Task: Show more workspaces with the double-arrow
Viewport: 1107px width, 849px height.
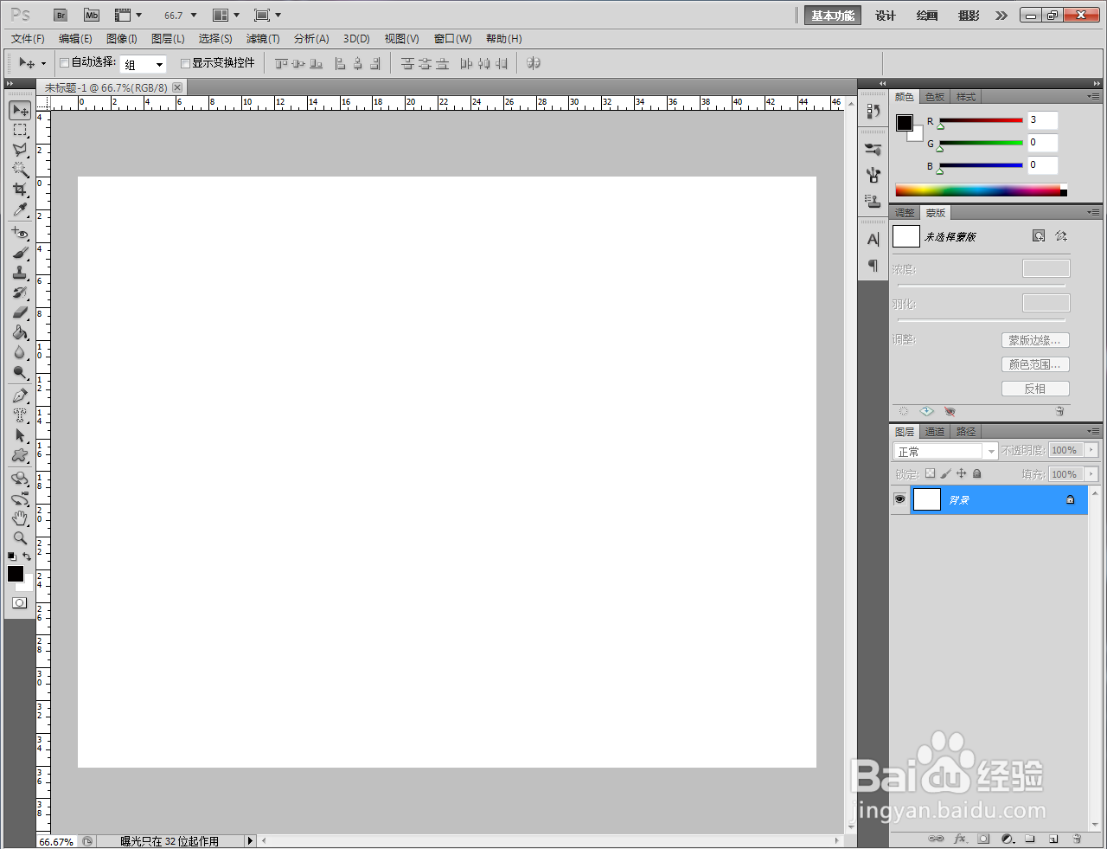Action: [1001, 16]
